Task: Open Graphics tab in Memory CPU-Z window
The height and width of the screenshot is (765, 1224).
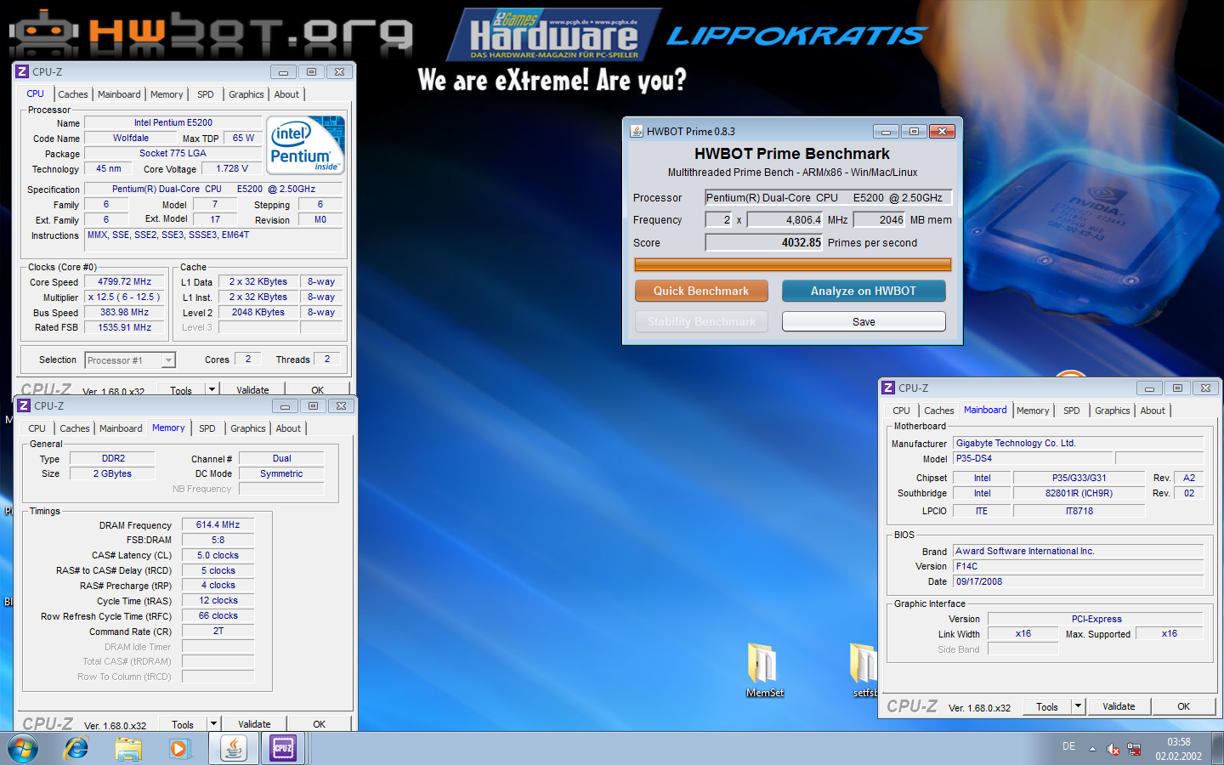Action: pos(248,428)
